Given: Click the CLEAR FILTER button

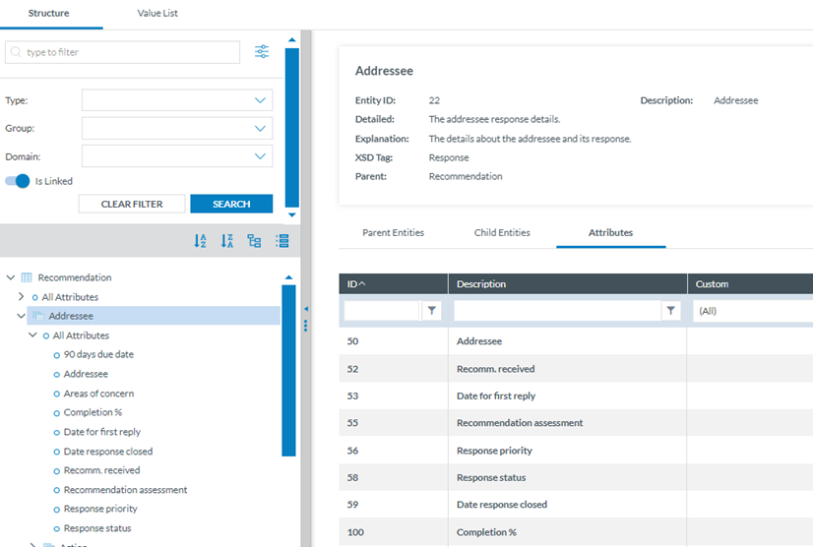Looking at the screenshot, I should [x=131, y=204].
